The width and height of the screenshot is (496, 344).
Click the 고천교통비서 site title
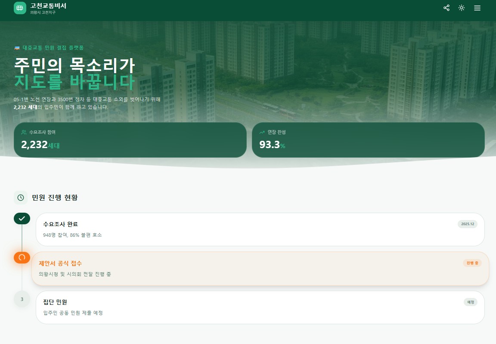click(x=47, y=6)
